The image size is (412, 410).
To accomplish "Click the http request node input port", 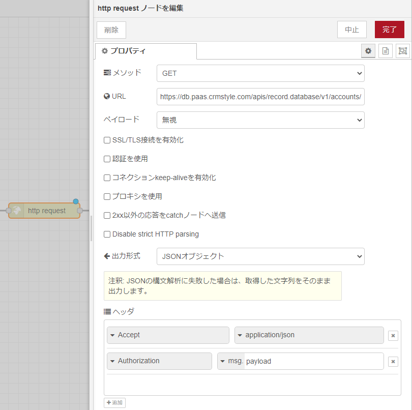I will point(9,211).
